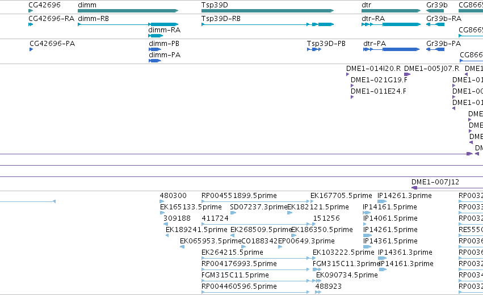
Task: Select the 411724 feature
Action: (255, 224)
